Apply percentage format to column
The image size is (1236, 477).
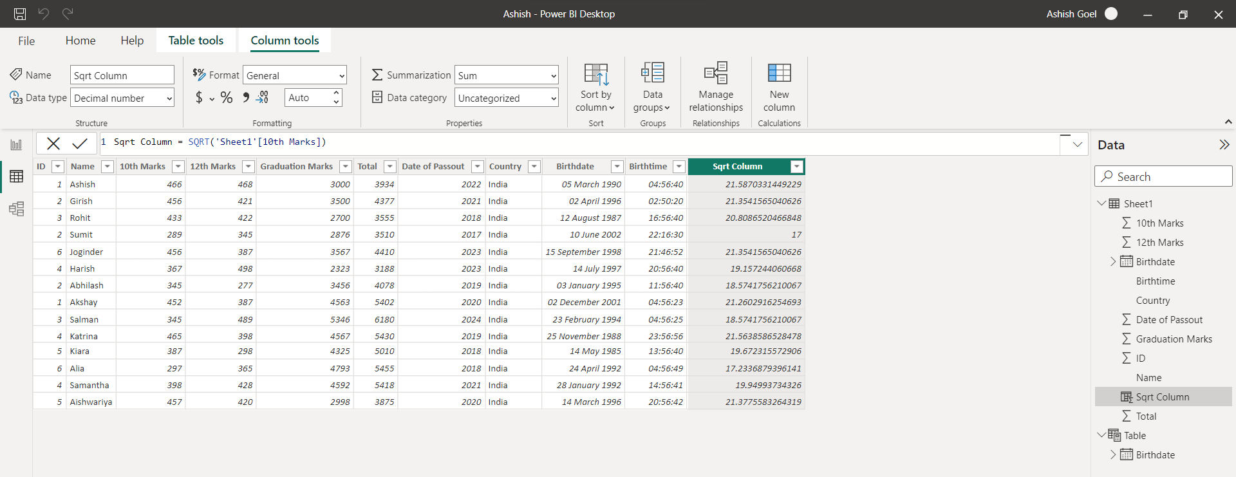pyautogui.click(x=227, y=98)
